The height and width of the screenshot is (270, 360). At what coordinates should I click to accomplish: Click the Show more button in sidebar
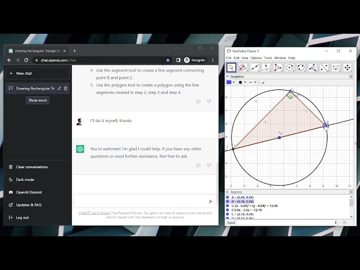pyautogui.click(x=38, y=100)
